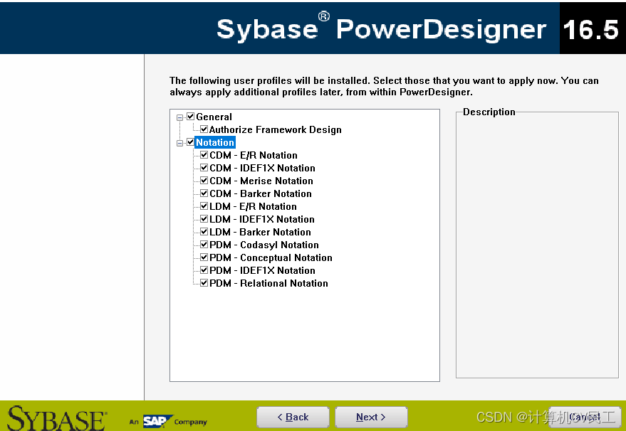Select PDM - Relational Notation text
This screenshot has height=431, width=626.
pyautogui.click(x=268, y=283)
